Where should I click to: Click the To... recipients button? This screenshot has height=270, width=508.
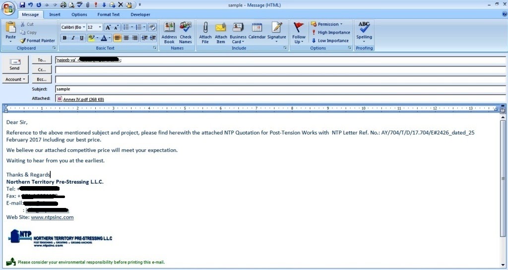pos(42,60)
